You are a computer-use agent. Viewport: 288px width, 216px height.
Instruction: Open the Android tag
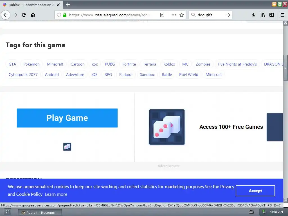52,75
